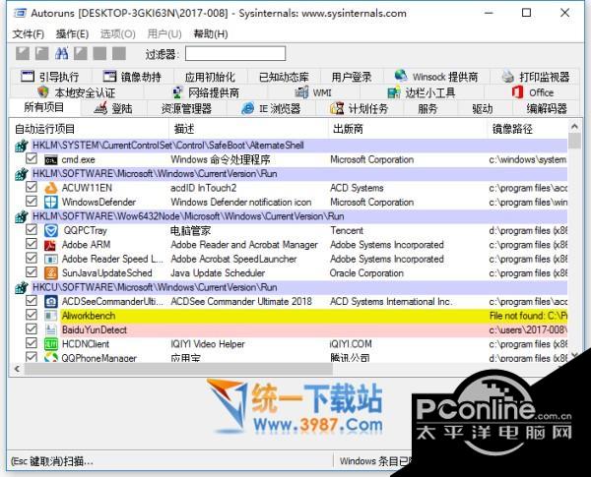The image size is (591, 477).
Task: Open the IE 浏览器 tab
Action: pyautogui.click(x=272, y=109)
